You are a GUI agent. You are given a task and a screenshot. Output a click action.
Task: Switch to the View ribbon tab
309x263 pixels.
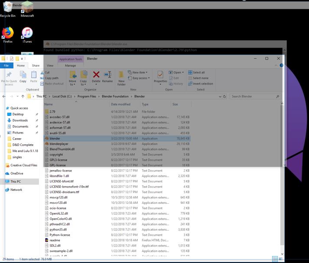(50, 66)
